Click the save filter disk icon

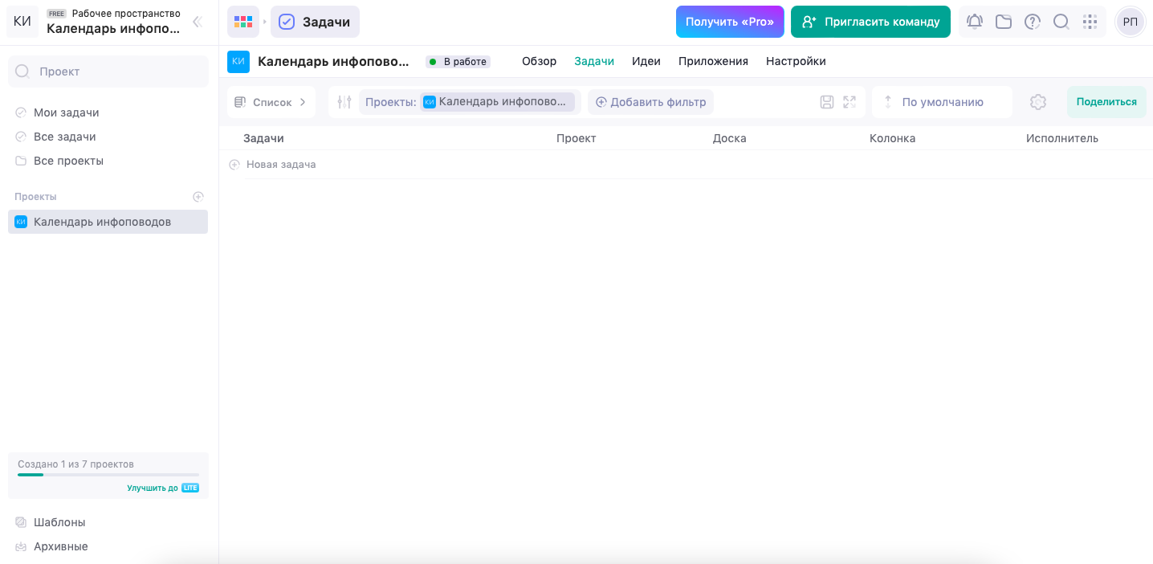(x=827, y=102)
